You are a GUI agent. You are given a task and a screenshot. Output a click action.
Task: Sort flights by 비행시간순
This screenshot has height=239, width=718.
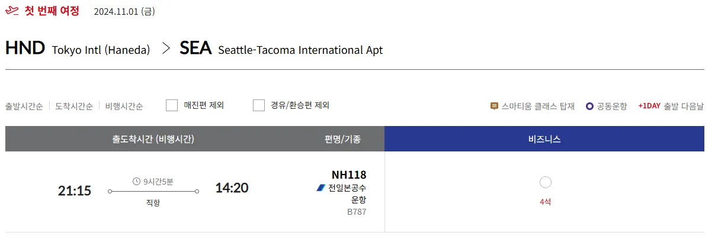(x=124, y=106)
